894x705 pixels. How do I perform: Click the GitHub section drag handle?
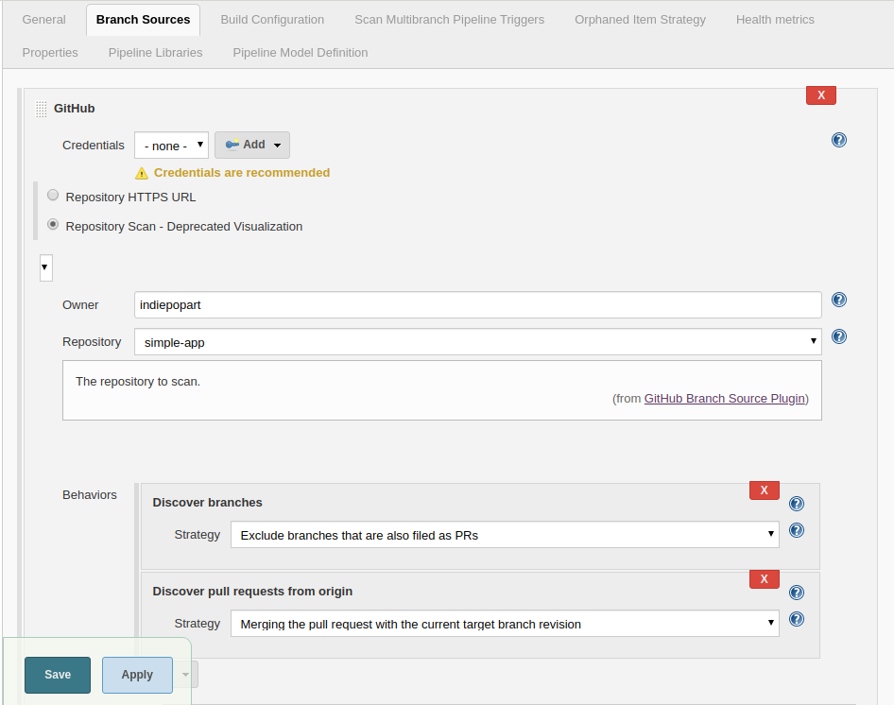click(41, 109)
